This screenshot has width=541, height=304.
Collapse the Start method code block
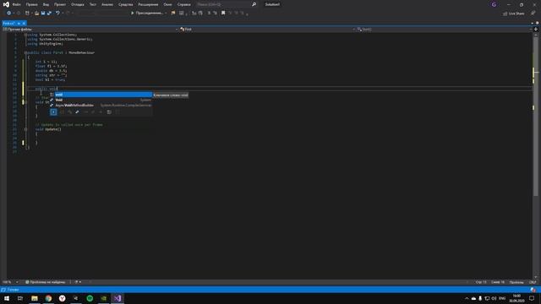[25, 102]
